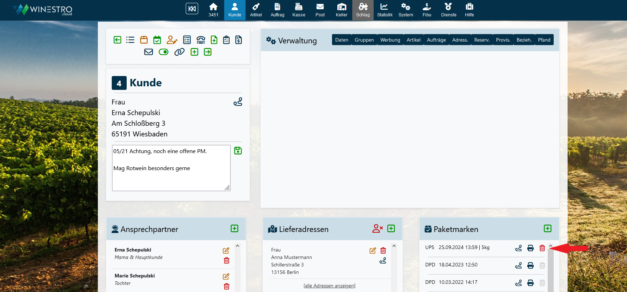Image resolution: width=627 pixels, height=292 pixels.
Task: Edit contact Erna Schepulski
Action: pos(226,250)
